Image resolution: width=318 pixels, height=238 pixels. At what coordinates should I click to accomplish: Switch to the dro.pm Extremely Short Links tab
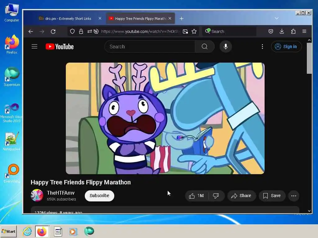68,19
